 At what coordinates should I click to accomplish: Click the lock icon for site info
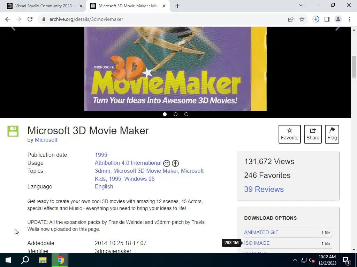coord(44,19)
